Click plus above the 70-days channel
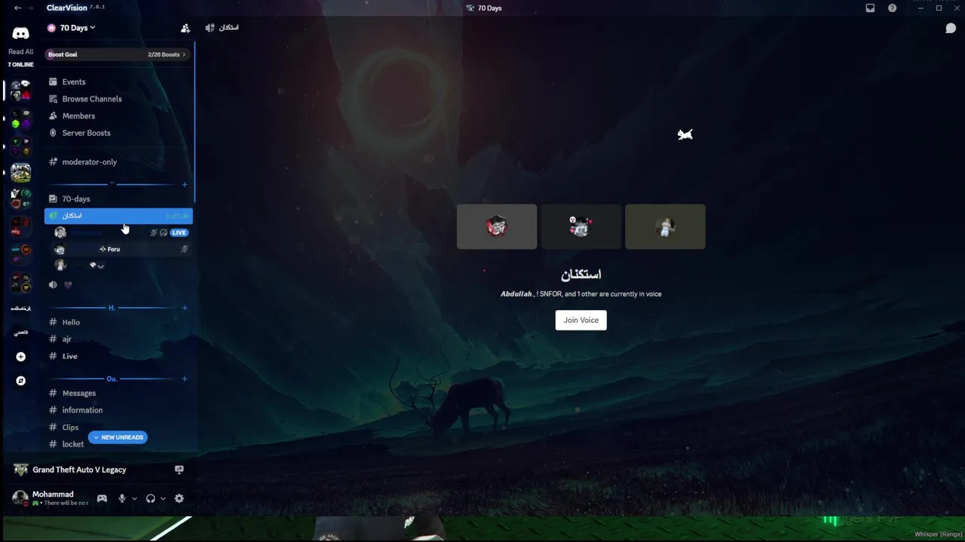965x542 pixels. [x=185, y=184]
